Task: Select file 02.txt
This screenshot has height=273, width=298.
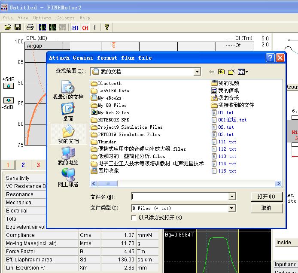Action: point(222,127)
